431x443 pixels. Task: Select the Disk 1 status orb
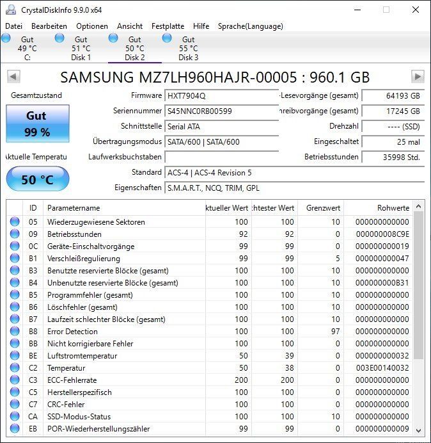tap(59, 38)
